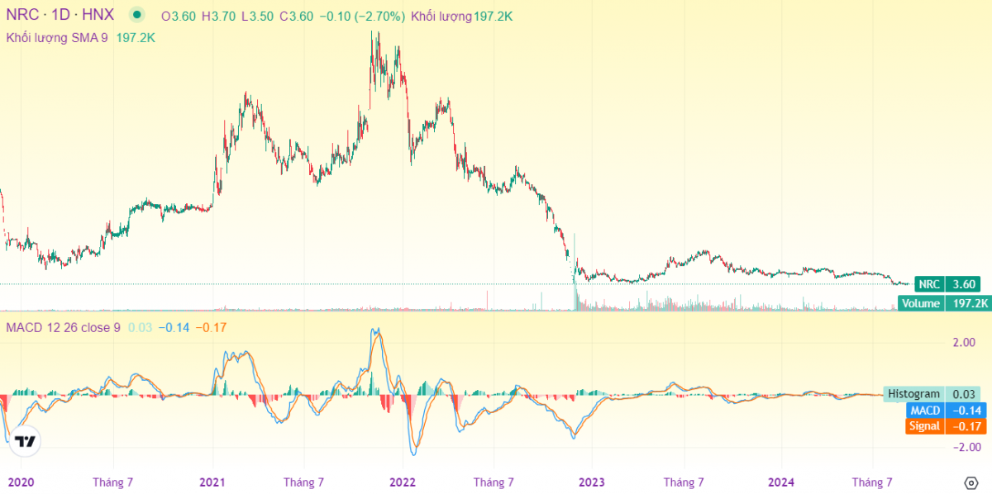This screenshot has height=494, width=992.
Task: Click the 2022 label on time axis
Action: pyautogui.click(x=403, y=482)
